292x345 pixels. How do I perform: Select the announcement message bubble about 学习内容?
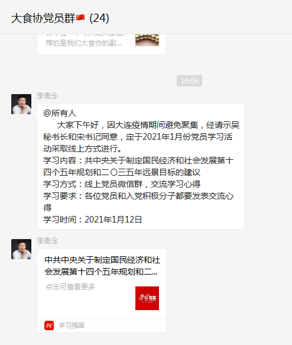click(141, 166)
